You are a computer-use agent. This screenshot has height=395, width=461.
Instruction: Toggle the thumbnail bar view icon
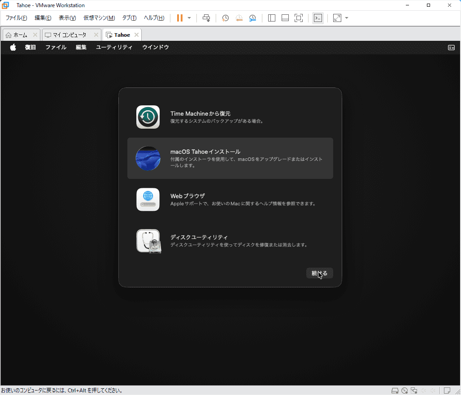pyautogui.click(x=285, y=18)
